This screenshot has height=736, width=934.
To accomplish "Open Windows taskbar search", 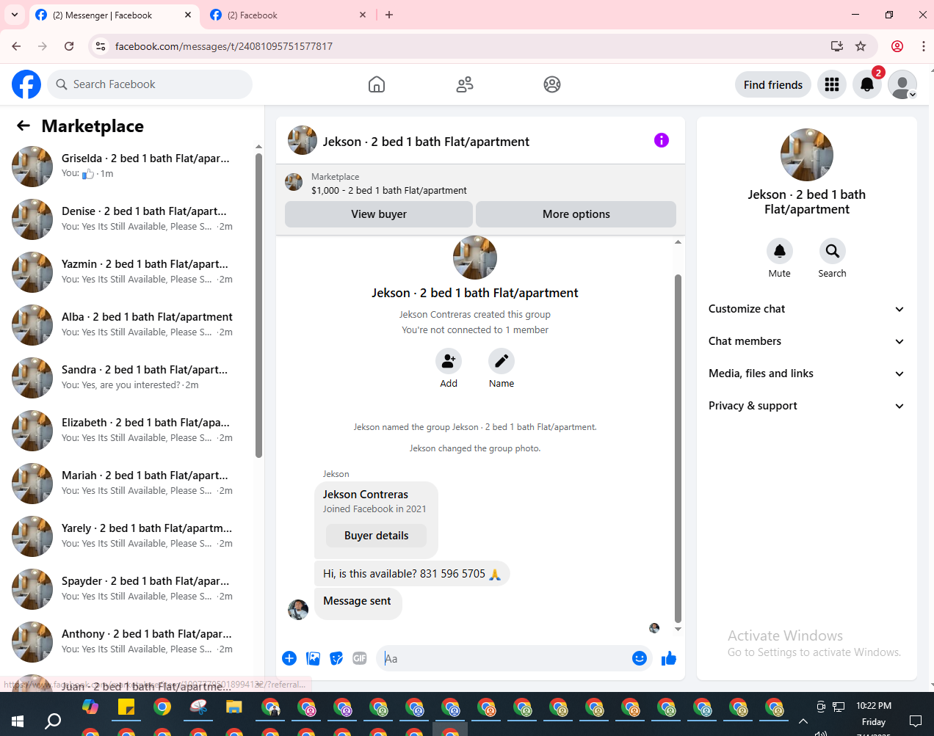I will coord(53,721).
